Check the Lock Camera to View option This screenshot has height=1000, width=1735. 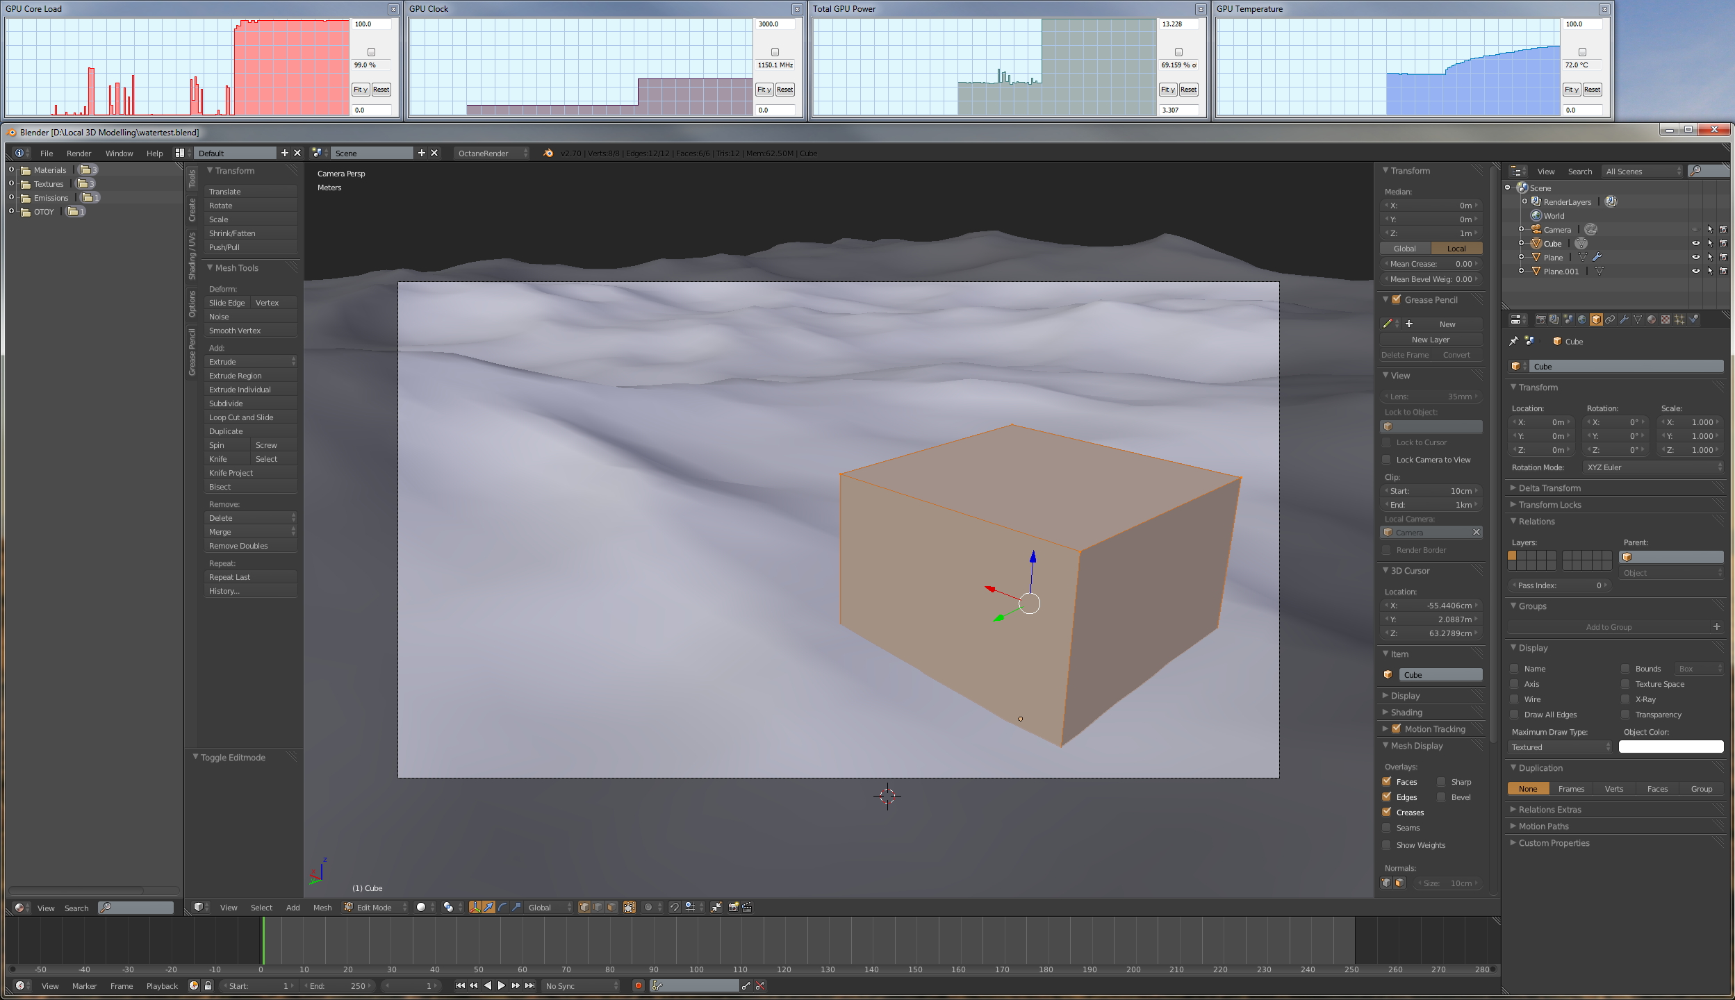coord(1387,460)
